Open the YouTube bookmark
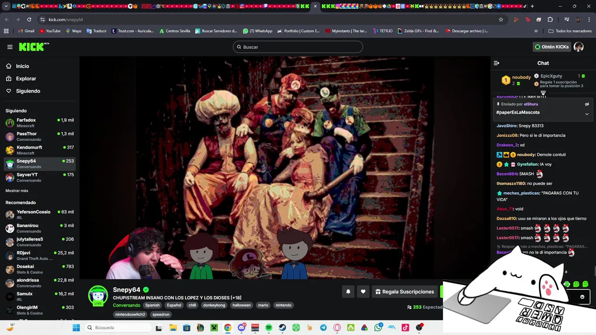This screenshot has height=335, width=596. (x=50, y=31)
